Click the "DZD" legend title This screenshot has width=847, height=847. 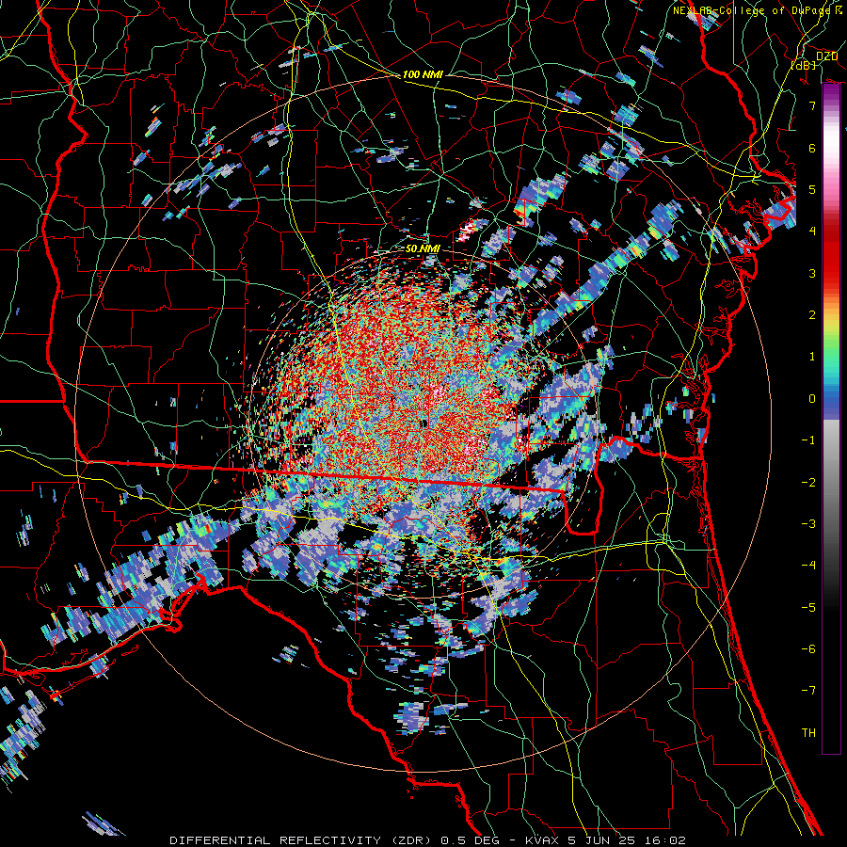coord(826,56)
